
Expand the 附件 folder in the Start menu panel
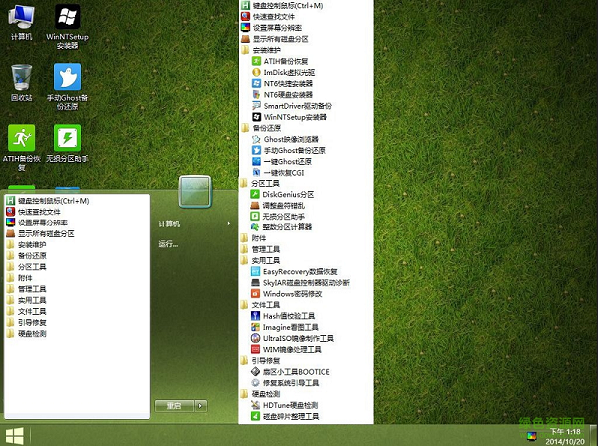(x=20, y=278)
